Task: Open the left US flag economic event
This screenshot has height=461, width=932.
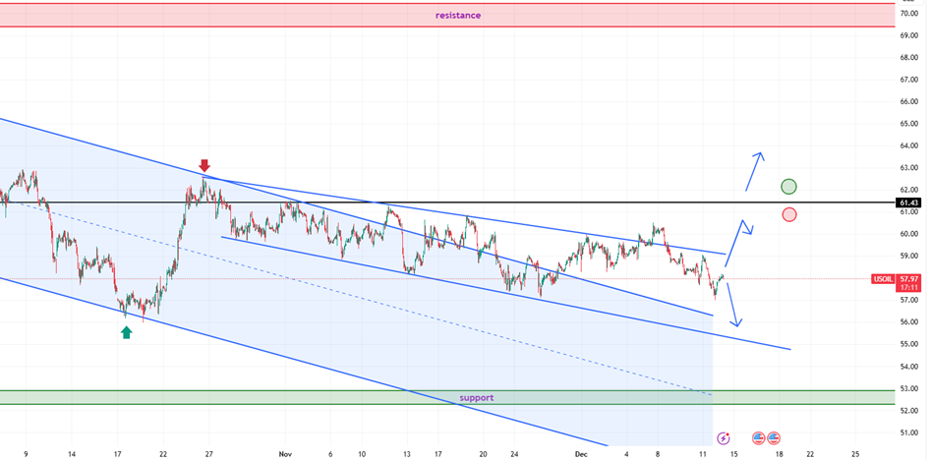Action: (x=758, y=437)
